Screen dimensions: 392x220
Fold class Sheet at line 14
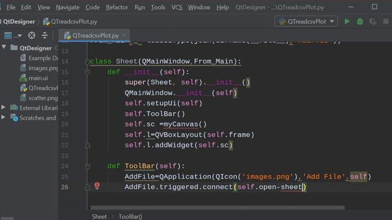pyautogui.click(x=87, y=62)
